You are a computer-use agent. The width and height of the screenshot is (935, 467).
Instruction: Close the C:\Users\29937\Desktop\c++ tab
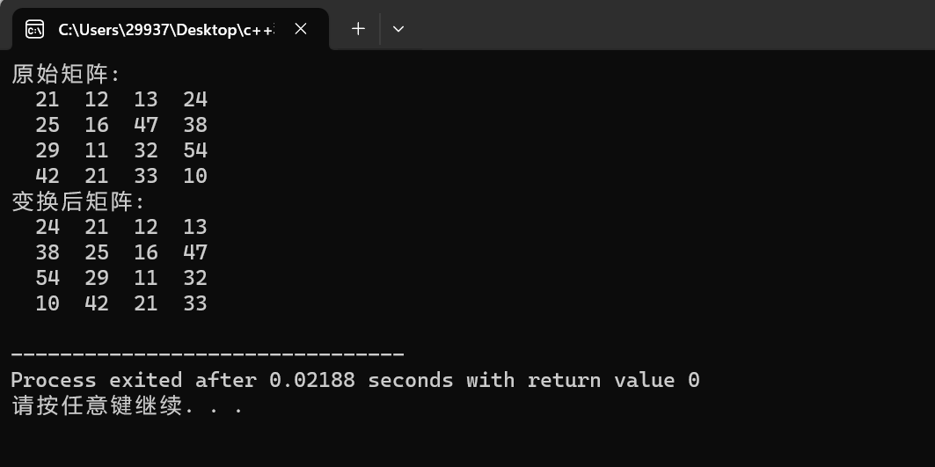pyautogui.click(x=301, y=29)
